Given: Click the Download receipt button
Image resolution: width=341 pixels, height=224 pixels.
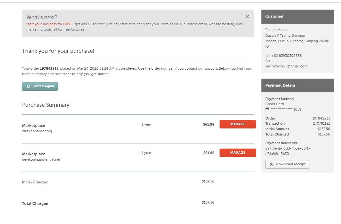Looking at the screenshot, I should pos(287,164).
